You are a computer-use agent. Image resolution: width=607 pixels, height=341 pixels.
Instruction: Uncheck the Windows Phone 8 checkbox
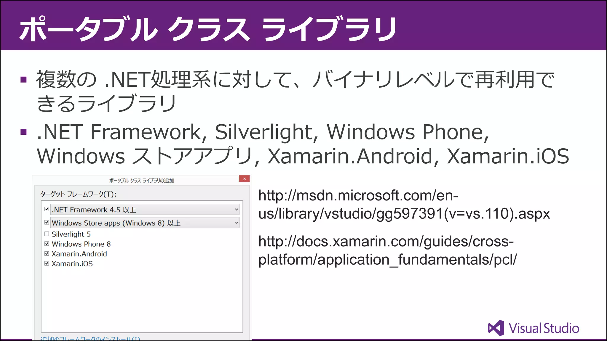(x=47, y=244)
